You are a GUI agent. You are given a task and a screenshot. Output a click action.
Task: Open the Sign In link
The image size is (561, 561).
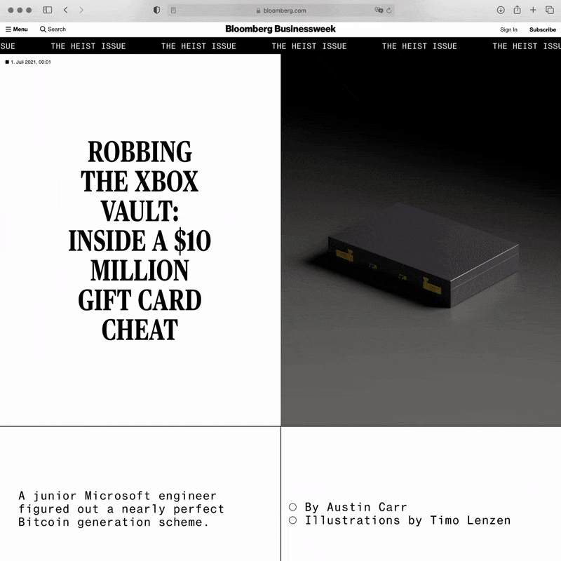(508, 29)
